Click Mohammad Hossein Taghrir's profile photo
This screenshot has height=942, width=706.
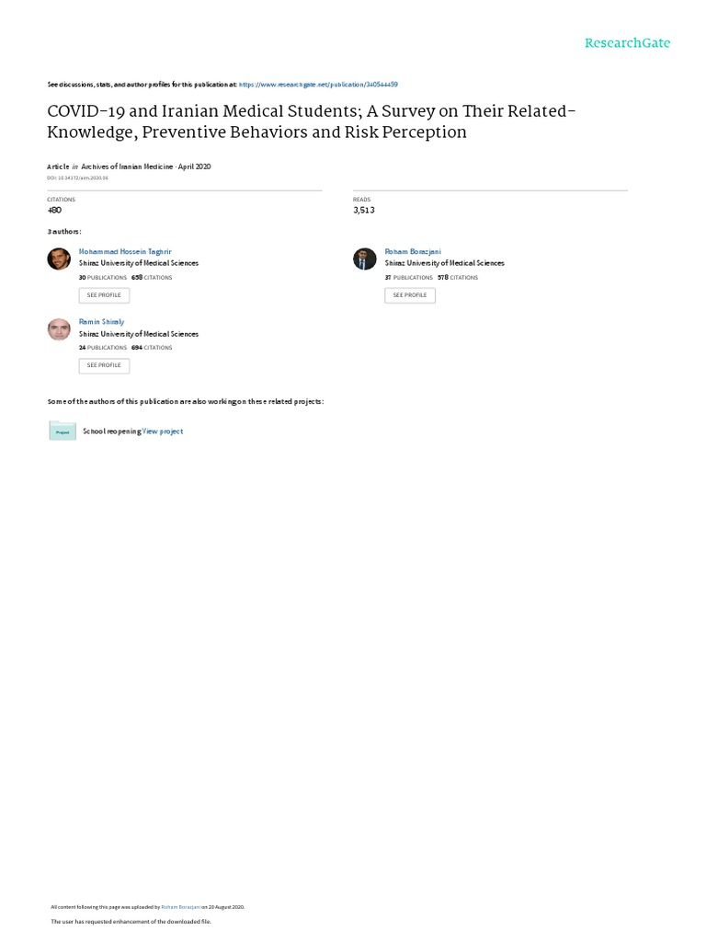[x=59, y=258]
